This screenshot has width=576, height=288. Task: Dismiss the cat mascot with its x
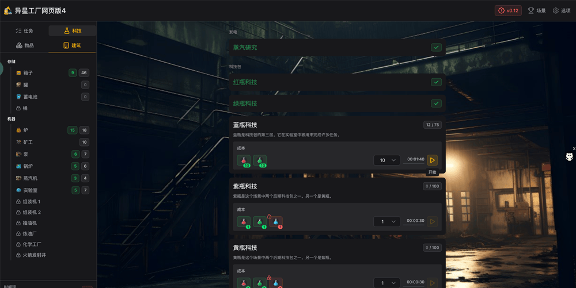(x=574, y=149)
